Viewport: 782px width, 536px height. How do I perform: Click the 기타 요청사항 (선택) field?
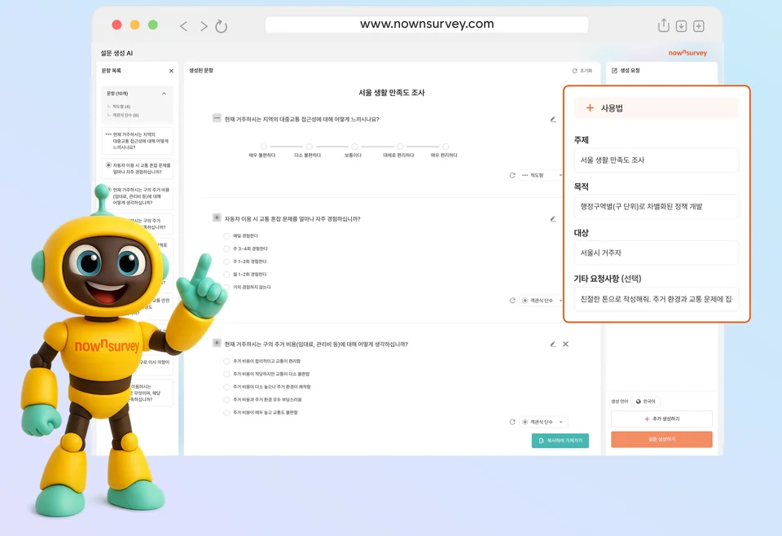coord(656,299)
